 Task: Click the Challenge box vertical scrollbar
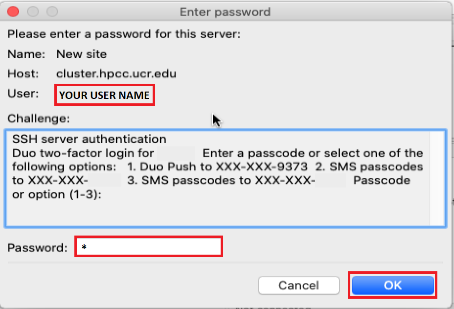437,178
